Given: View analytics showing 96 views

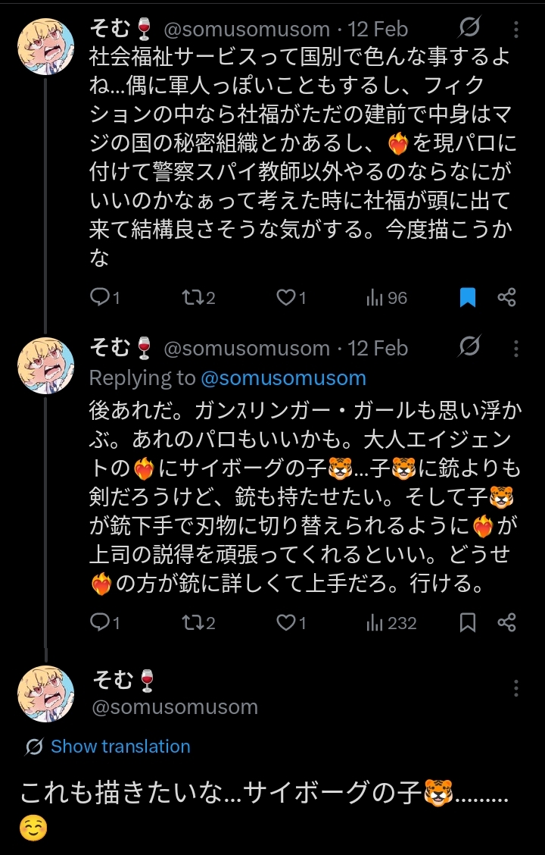Looking at the screenshot, I should [x=387, y=298].
